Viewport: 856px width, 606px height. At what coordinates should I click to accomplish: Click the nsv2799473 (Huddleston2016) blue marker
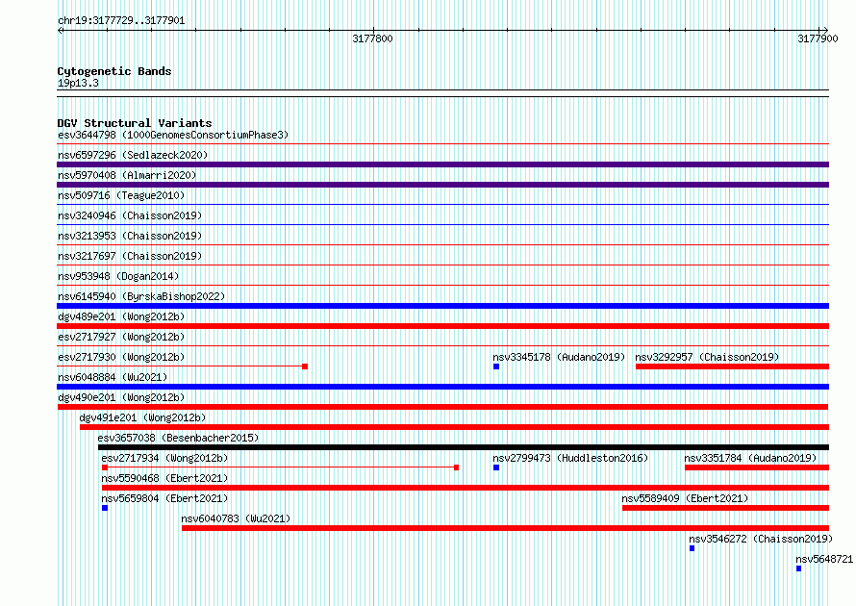click(496, 467)
